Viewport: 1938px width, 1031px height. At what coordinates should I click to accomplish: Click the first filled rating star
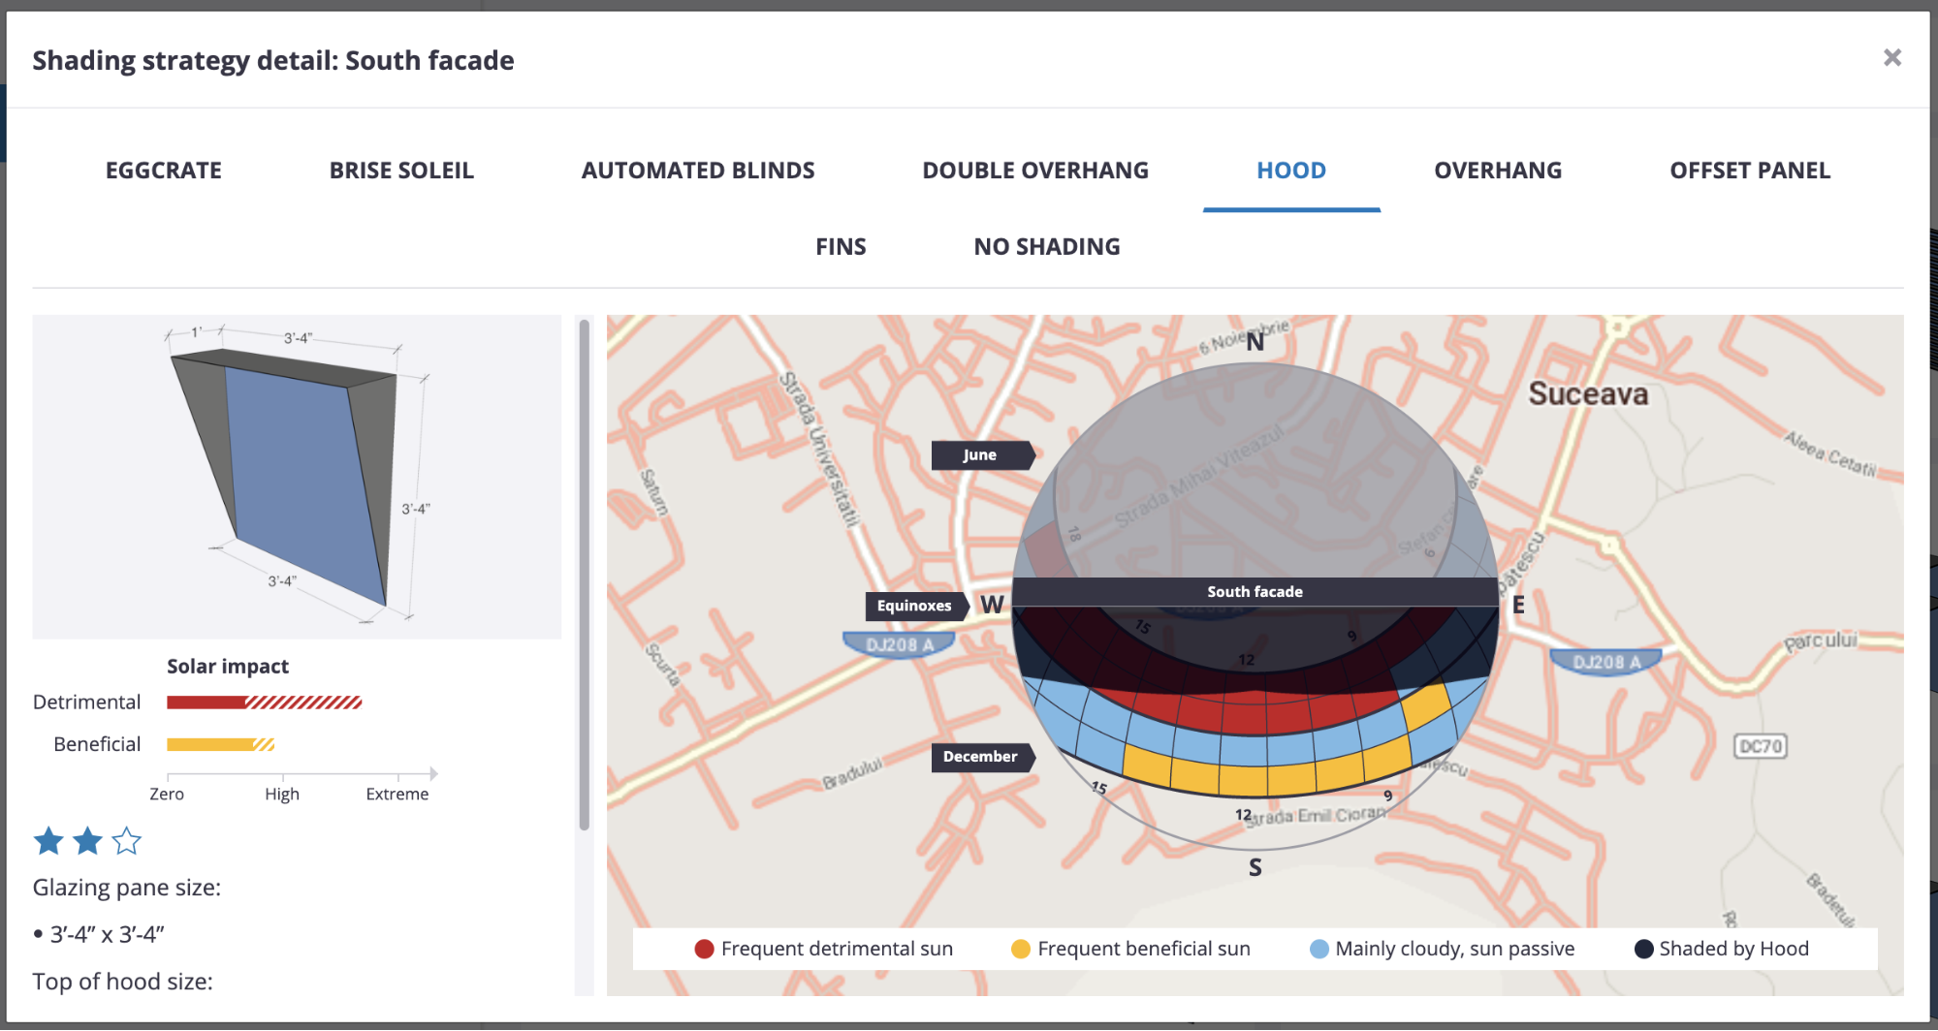click(48, 841)
